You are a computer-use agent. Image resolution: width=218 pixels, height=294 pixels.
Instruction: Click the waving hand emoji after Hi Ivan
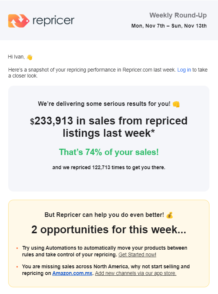click(x=29, y=57)
